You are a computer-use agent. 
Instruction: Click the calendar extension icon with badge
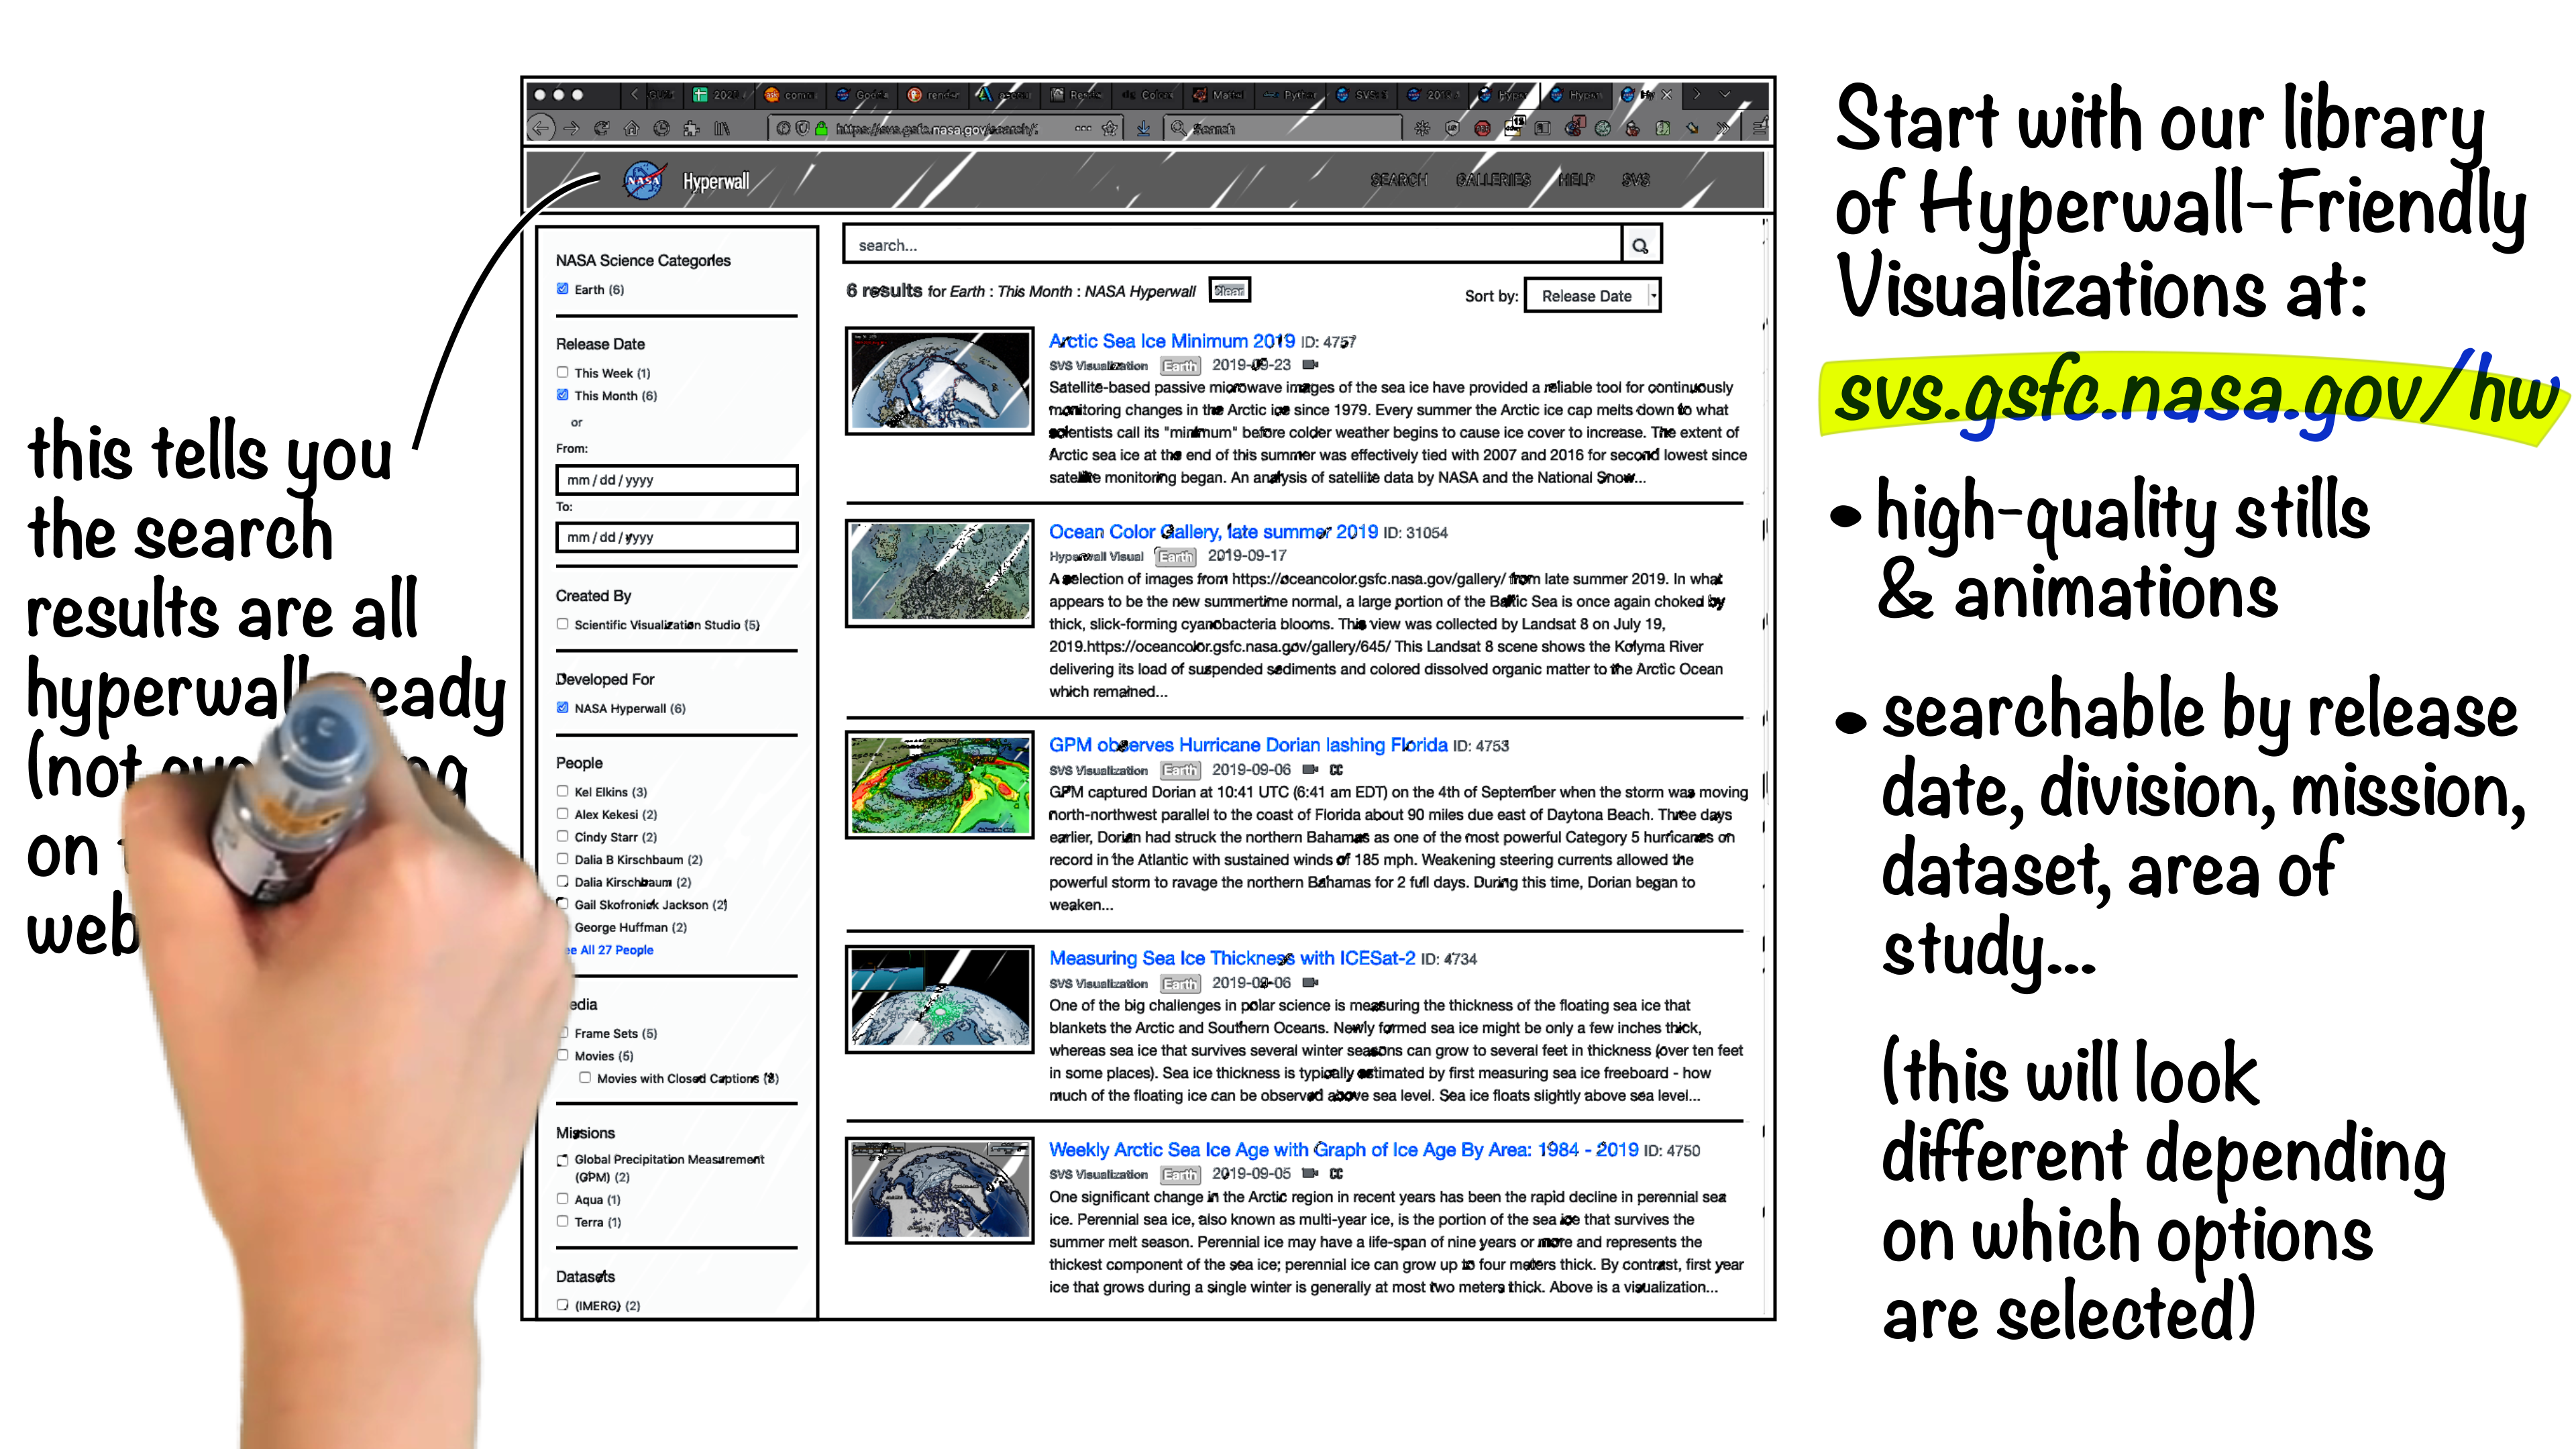tap(1515, 126)
